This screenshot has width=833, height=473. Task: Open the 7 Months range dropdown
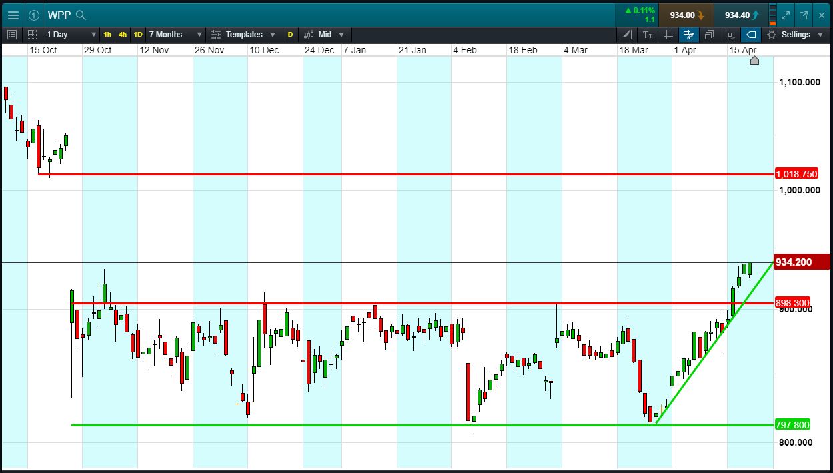(175, 35)
